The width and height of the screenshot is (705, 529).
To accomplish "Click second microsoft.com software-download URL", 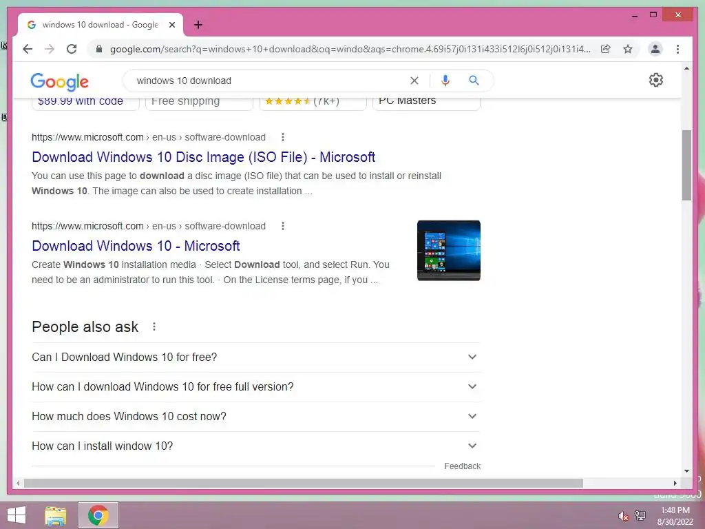I will coord(149,226).
